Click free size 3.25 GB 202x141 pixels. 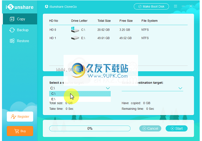click(x=125, y=30)
